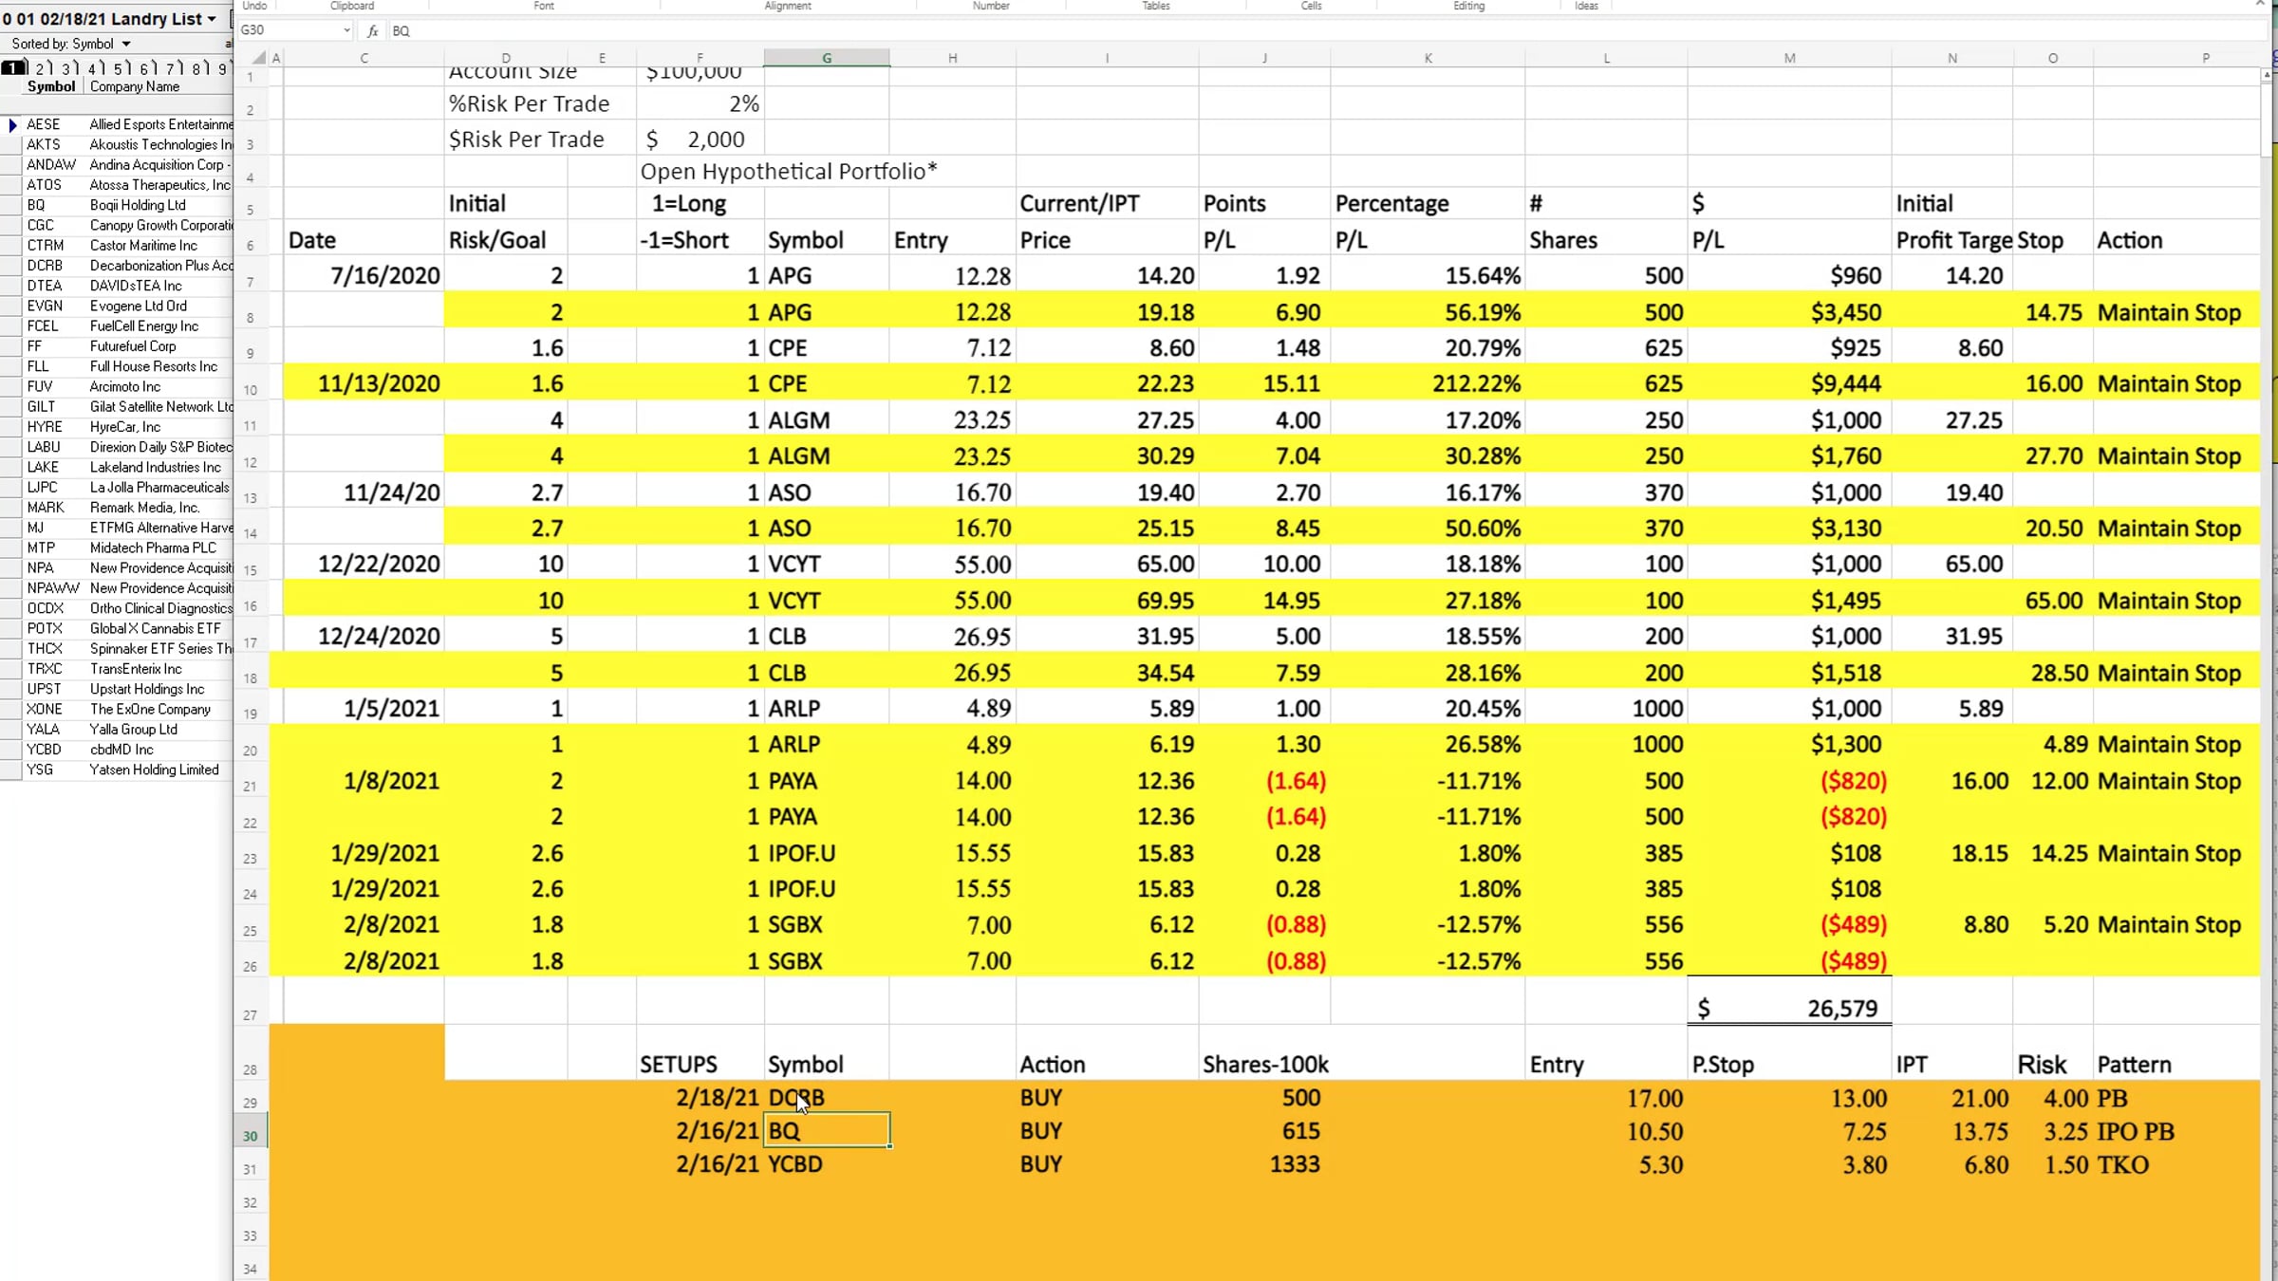The image size is (2278, 1281).
Task: Click the formula bar showing BQ
Action: [1319, 31]
